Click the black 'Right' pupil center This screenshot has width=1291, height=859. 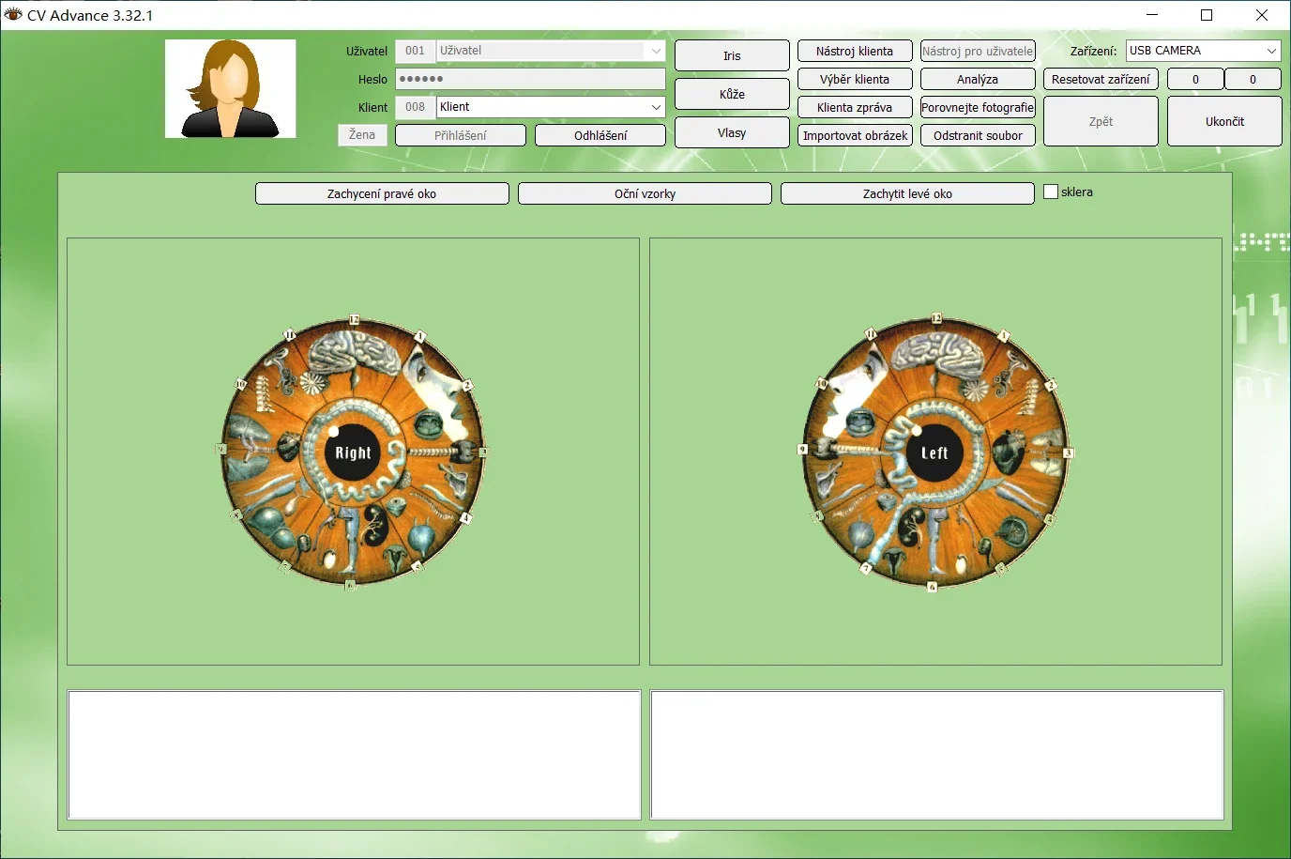pos(353,453)
